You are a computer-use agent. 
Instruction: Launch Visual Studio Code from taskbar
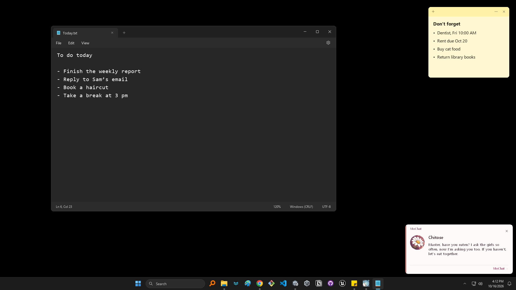pyautogui.click(x=283, y=284)
